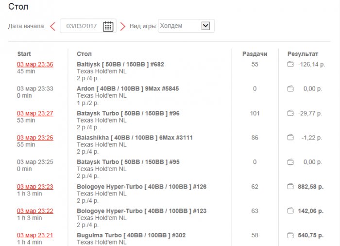Select Bologoye Hyper-Turbo #126 table name

pos(142,187)
